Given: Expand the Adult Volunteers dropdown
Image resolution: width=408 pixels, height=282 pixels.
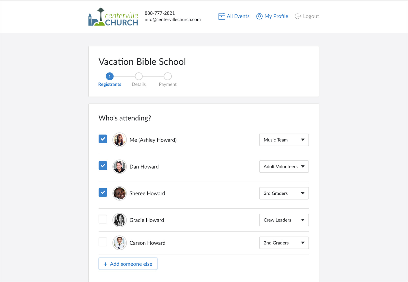Looking at the screenshot, I should 284,167.
